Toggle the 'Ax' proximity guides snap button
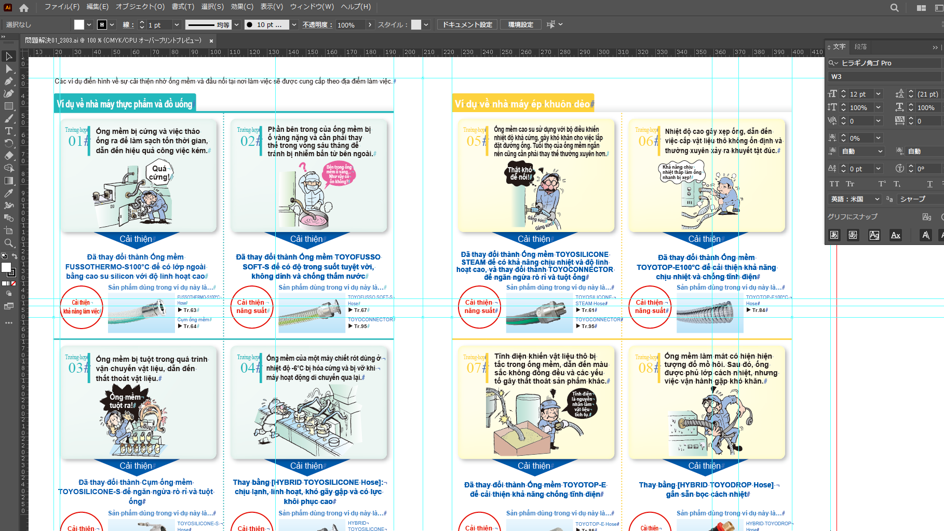Image resolution: width=944 pixels, height=531 pixels. point(896,235)
